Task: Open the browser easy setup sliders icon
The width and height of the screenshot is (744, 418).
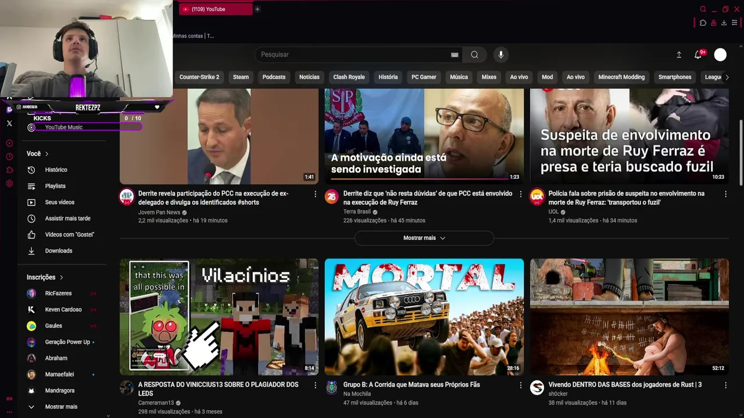Action: coord(734,23)
